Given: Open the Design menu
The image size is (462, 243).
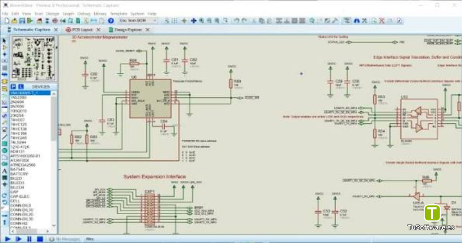Looking at the screenshot, I should tap(53, 13).
